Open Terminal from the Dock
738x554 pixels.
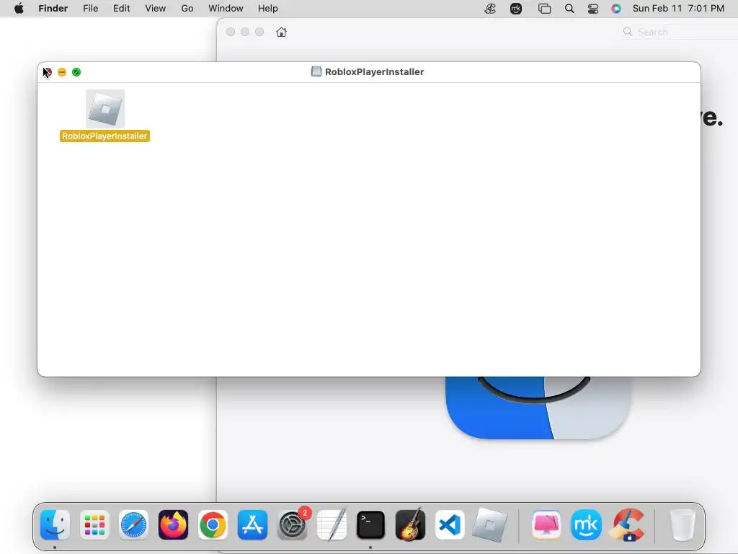[371, 525]
